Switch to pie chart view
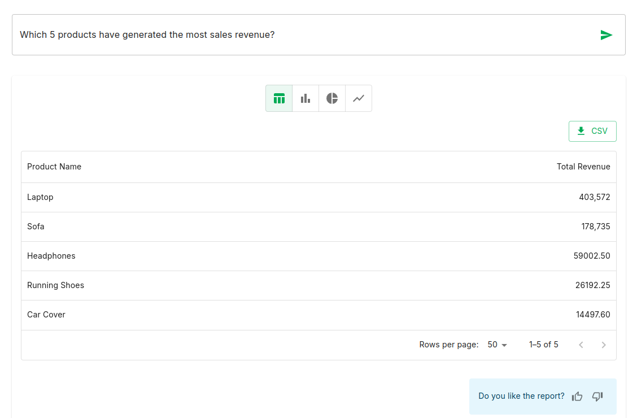Screen dimensions: 637x418 tap(332, 98)
